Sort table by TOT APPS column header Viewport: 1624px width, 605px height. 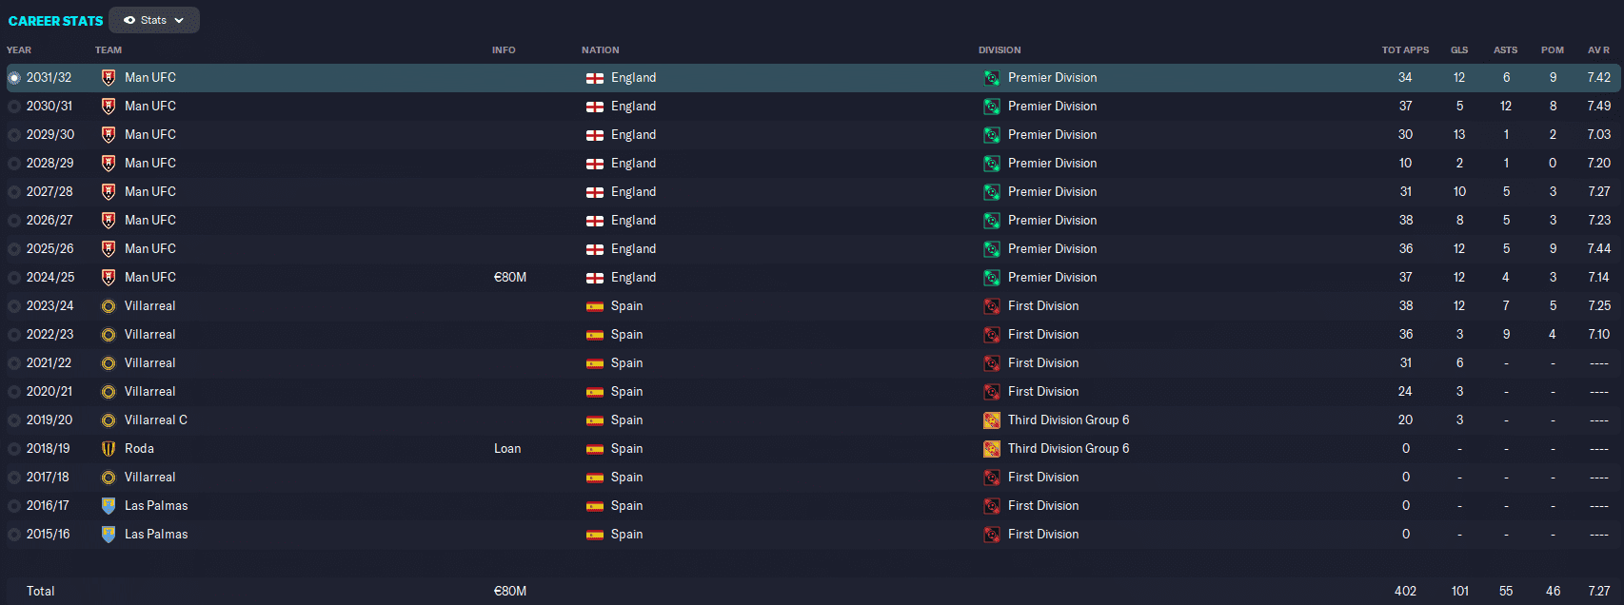1405,50
